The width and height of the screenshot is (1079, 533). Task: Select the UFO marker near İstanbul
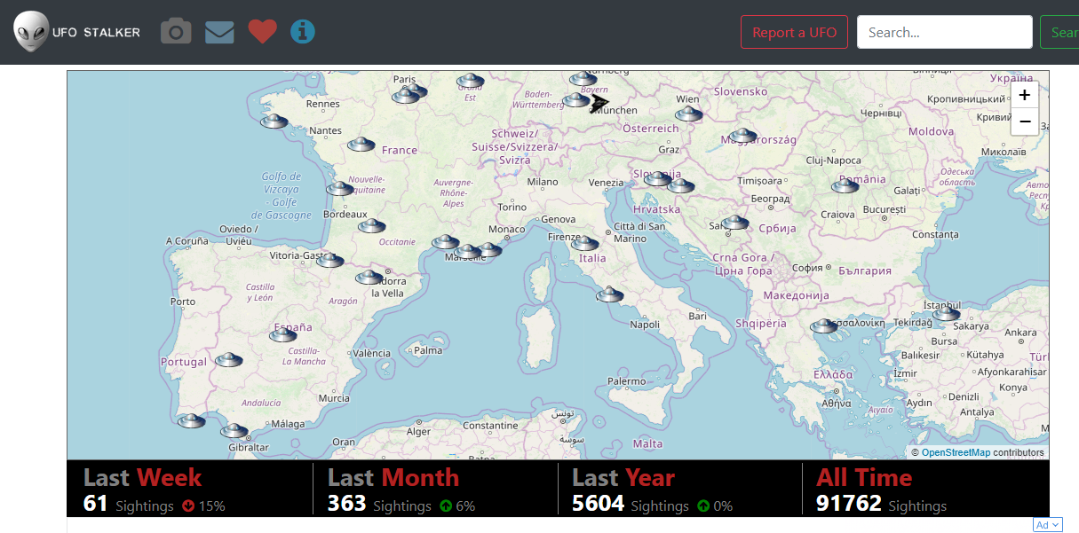[947, 313]
